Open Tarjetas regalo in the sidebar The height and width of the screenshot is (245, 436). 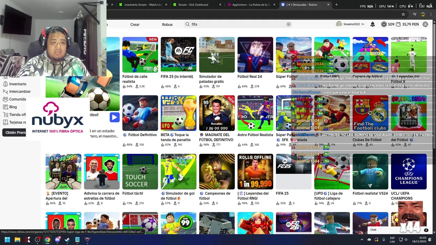(14, 122)
